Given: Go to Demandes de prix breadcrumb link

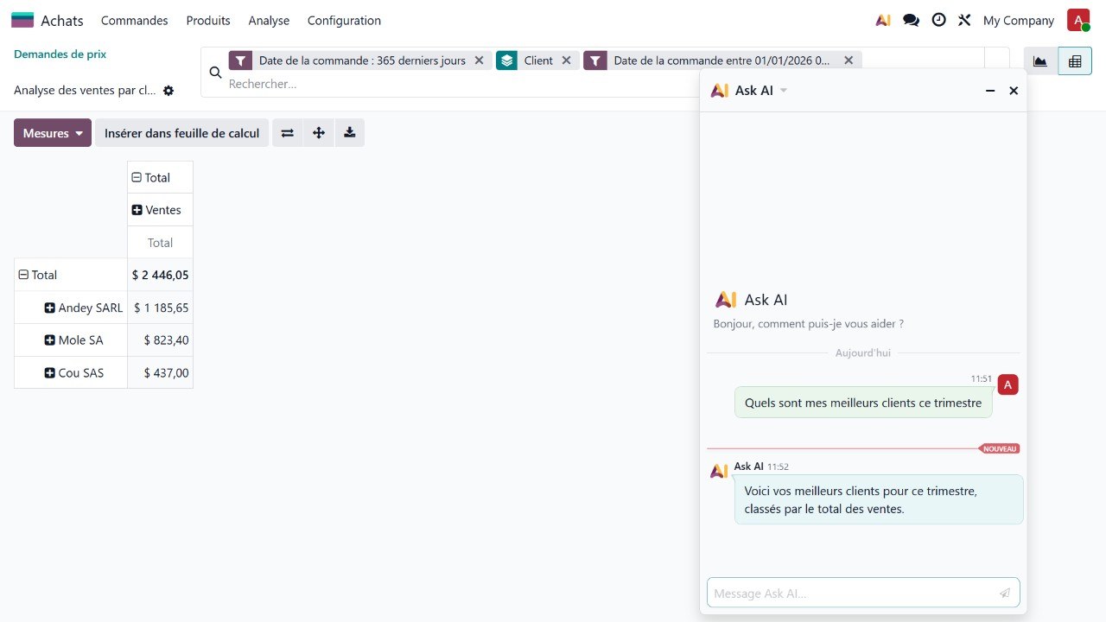Looking at the screenshot, I should point(60,54).
